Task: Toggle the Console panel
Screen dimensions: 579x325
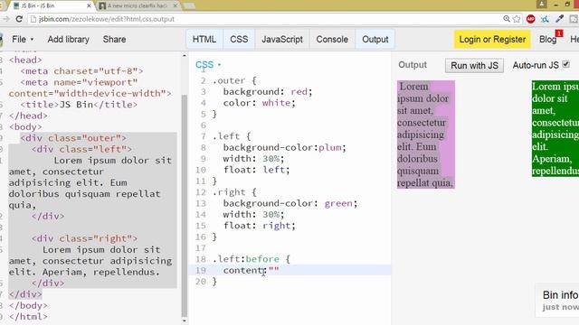Action: tap(332, 39)
